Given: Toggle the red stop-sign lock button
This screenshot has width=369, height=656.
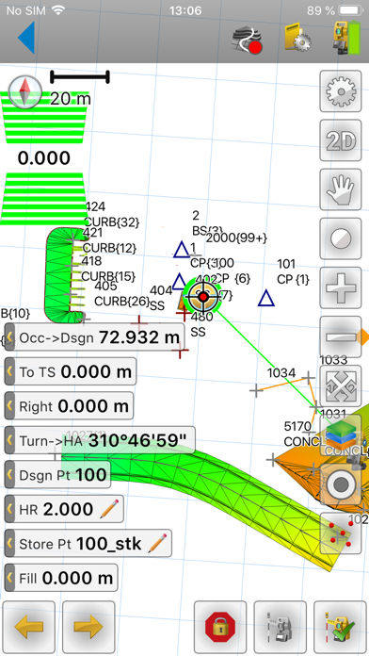Looking at the screenshot, I should (x=220, y=628).
